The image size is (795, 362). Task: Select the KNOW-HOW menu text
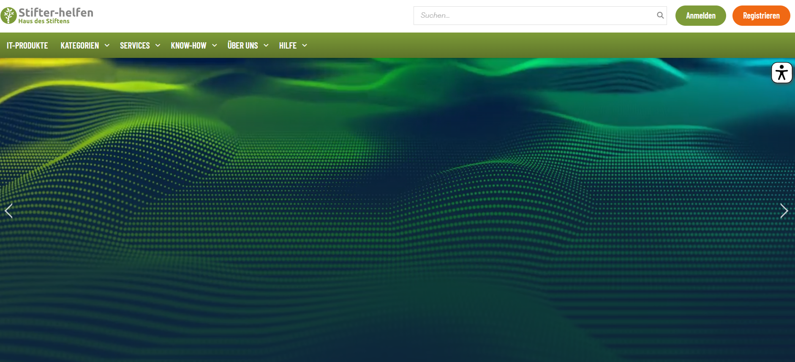(188, 46)
